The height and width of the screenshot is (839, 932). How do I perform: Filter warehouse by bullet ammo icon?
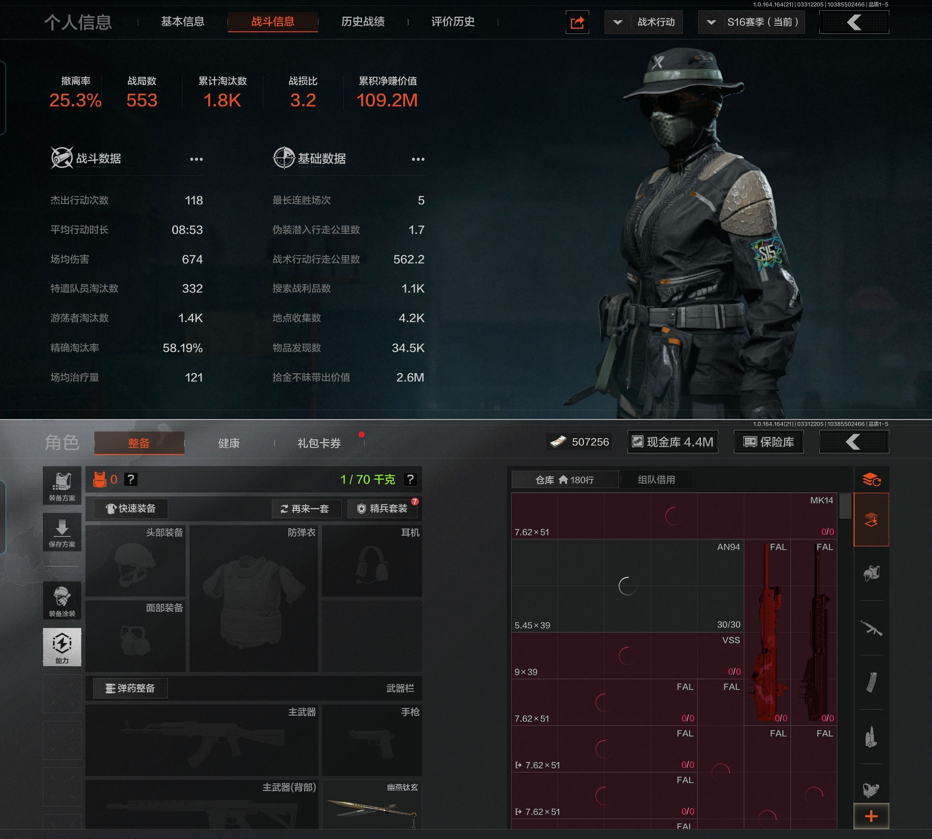[x=871, y=737]
